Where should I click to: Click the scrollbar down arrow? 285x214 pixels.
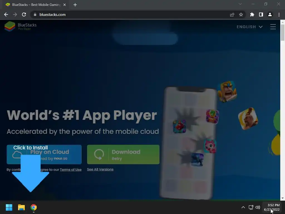[283, 198]
